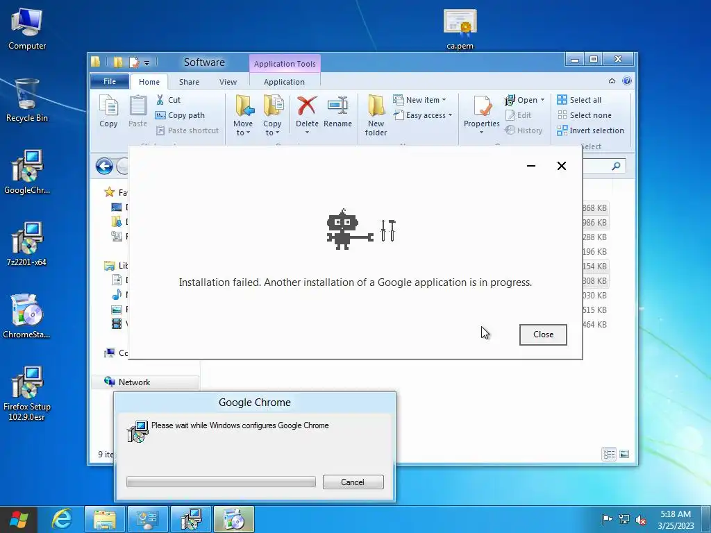The height and width of the screenshot is (533, 711).
Task: Click the Chrome configuration progress bar
Action: (221, 482)
